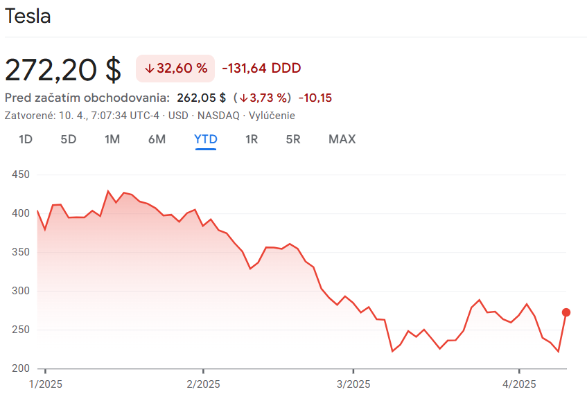The image size is (587, 403).
Task: Click the -131,64 DDD change value
Action: (261, 68)
